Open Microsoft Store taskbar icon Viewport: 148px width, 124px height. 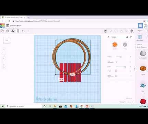pos(60,106)
